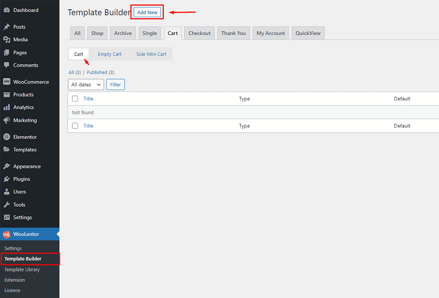Image resolution: width=439 pixels, height=298 pixels.
Task: Check the select-all box in the table footer
Action: click(x=75, y=126)
